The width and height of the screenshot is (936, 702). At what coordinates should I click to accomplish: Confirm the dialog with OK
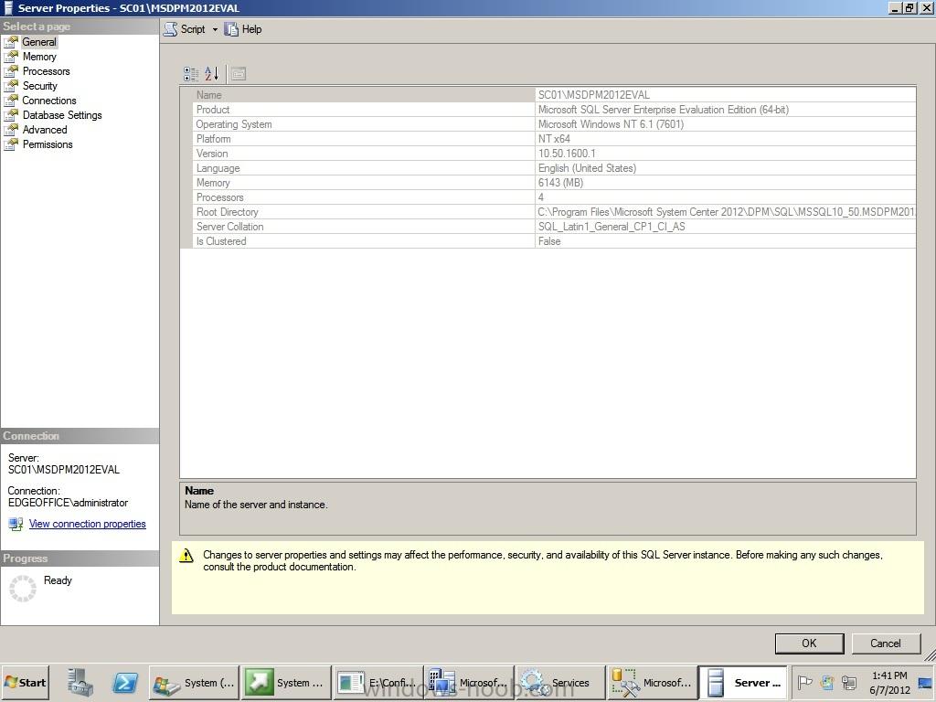(810, 643)
